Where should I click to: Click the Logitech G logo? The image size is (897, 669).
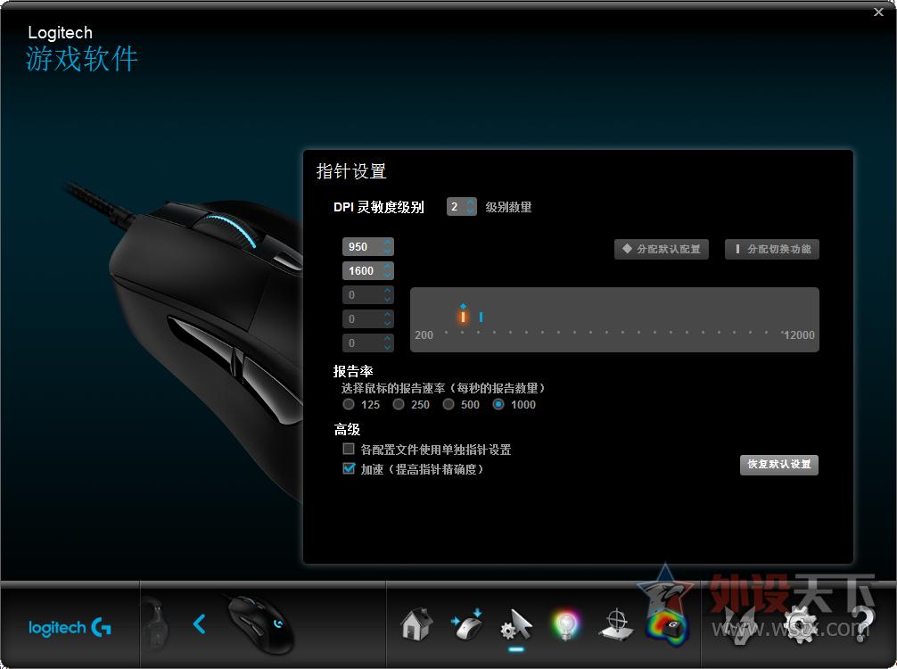pos(70,628)
